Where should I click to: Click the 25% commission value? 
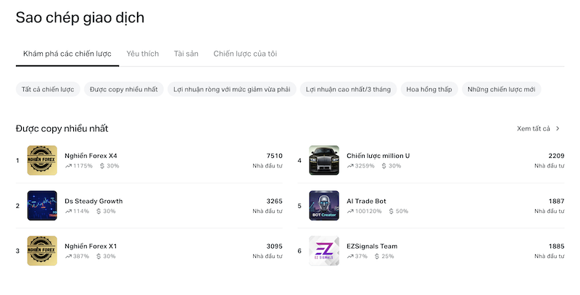(x=388, y=257)
